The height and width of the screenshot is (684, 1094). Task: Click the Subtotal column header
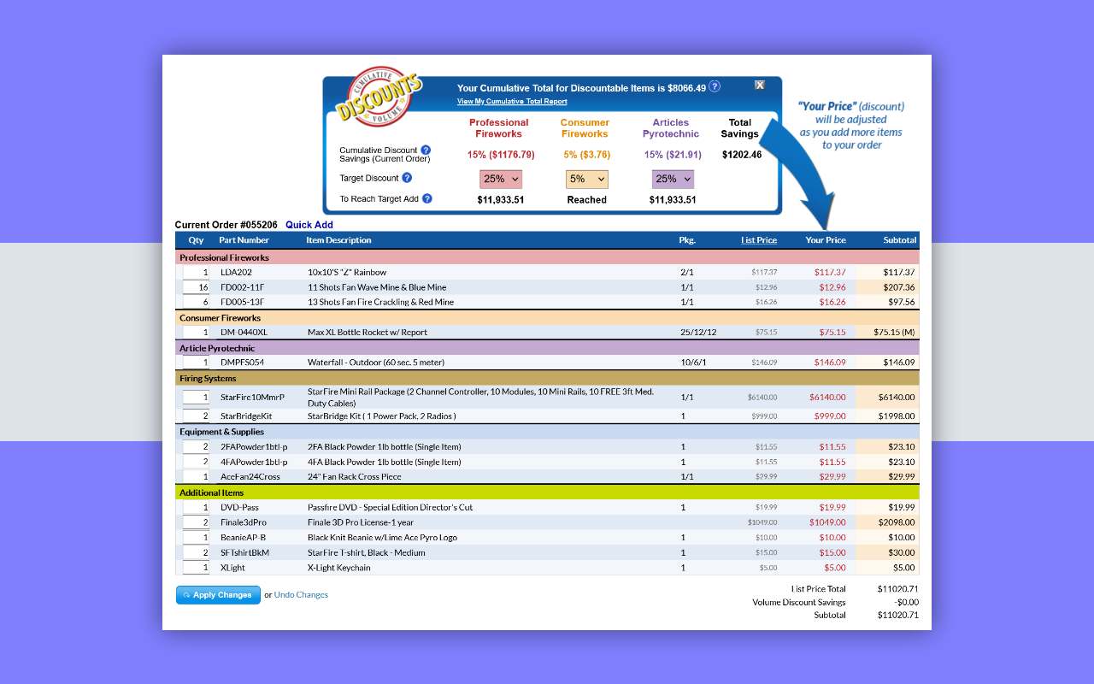[900, 240]
